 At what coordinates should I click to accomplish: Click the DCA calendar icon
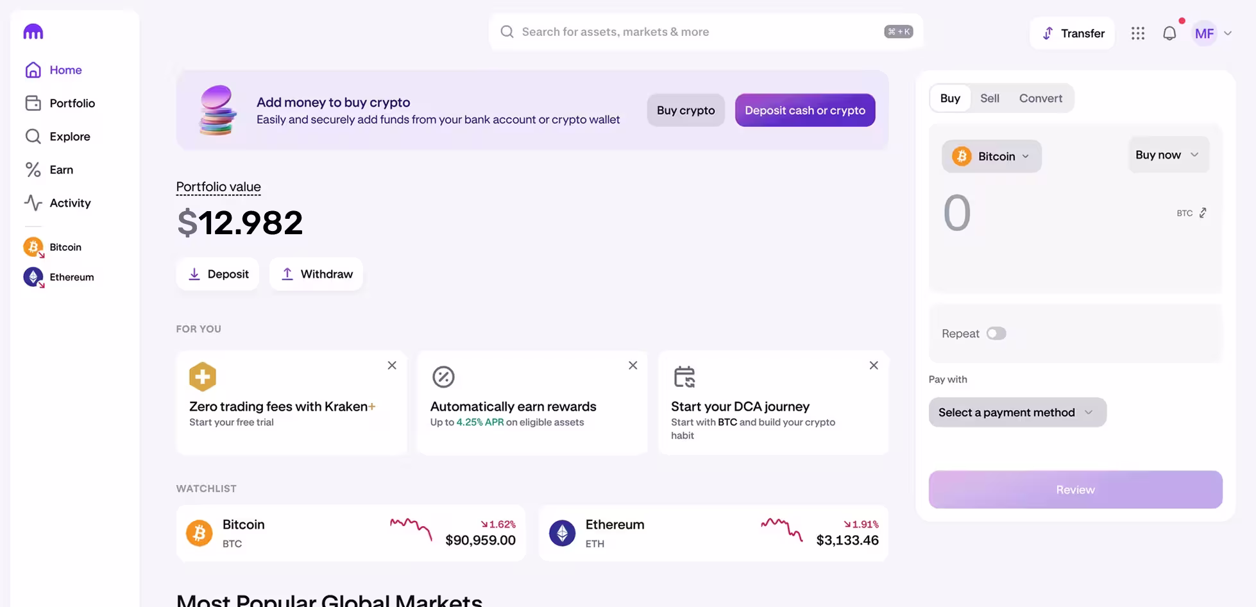coord(684,377)
